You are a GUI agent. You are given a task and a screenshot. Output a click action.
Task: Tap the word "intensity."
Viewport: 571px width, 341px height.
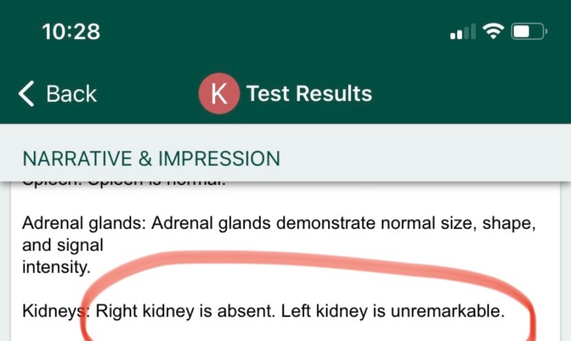[x=56, y=267]
